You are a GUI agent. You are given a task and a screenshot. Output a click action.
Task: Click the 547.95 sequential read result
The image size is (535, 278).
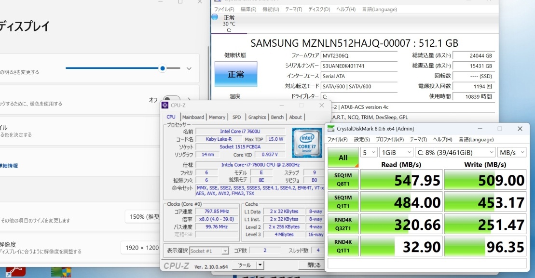(401, 180)
